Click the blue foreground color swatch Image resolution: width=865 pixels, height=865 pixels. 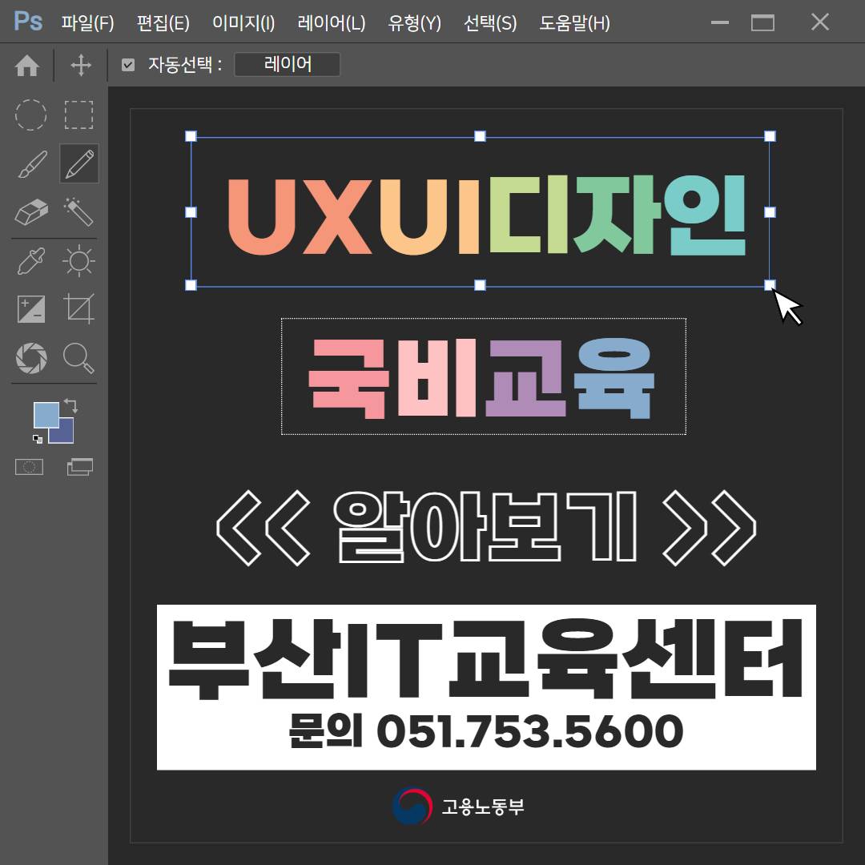click(x=46, y=415)
